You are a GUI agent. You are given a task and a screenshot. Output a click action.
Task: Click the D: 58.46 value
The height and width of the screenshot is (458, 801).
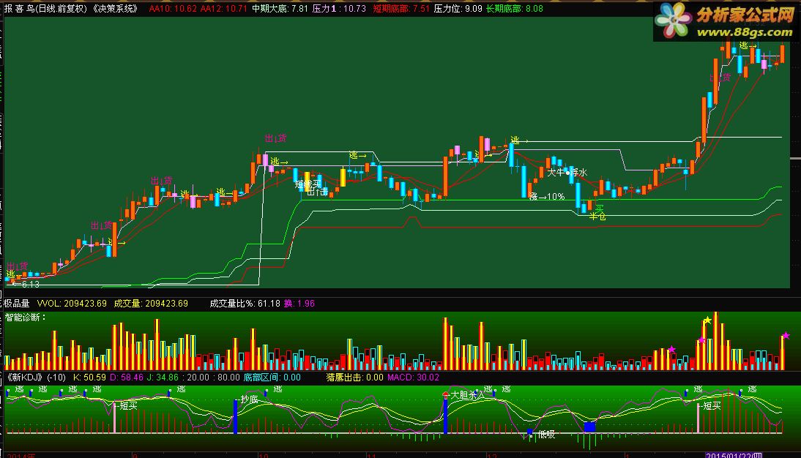click(x=126, y=378)
